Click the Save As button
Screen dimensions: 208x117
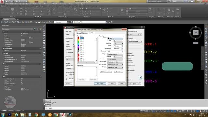coord(119,72)
